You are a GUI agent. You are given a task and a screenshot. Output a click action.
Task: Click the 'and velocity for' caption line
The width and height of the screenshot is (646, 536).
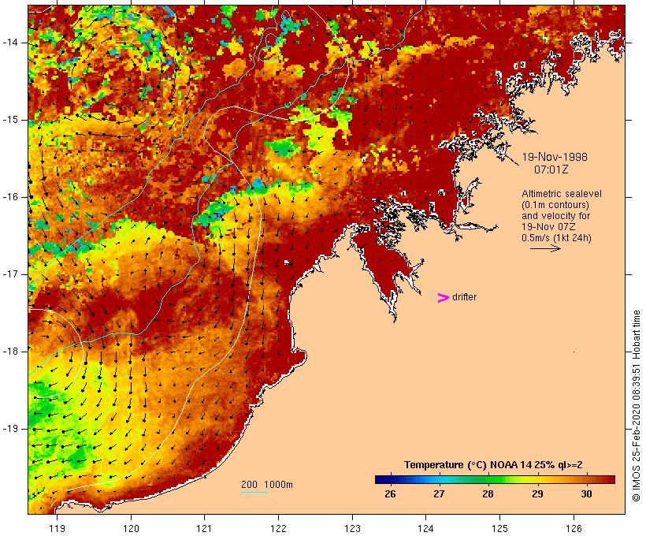click(x=555, y=216)
